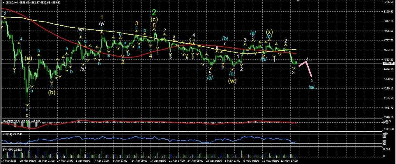Viewport: 396px width, 164px height.
Task: Select the white 3... wave label
Action: 295,73
